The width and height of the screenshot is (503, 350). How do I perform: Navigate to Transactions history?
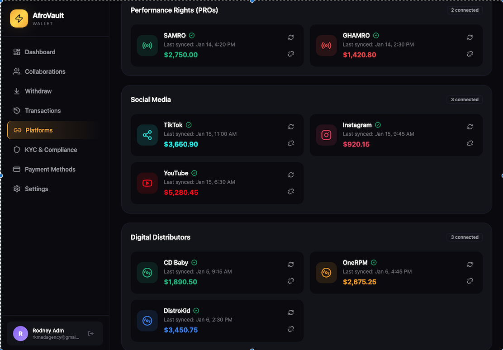pos(43,111)
